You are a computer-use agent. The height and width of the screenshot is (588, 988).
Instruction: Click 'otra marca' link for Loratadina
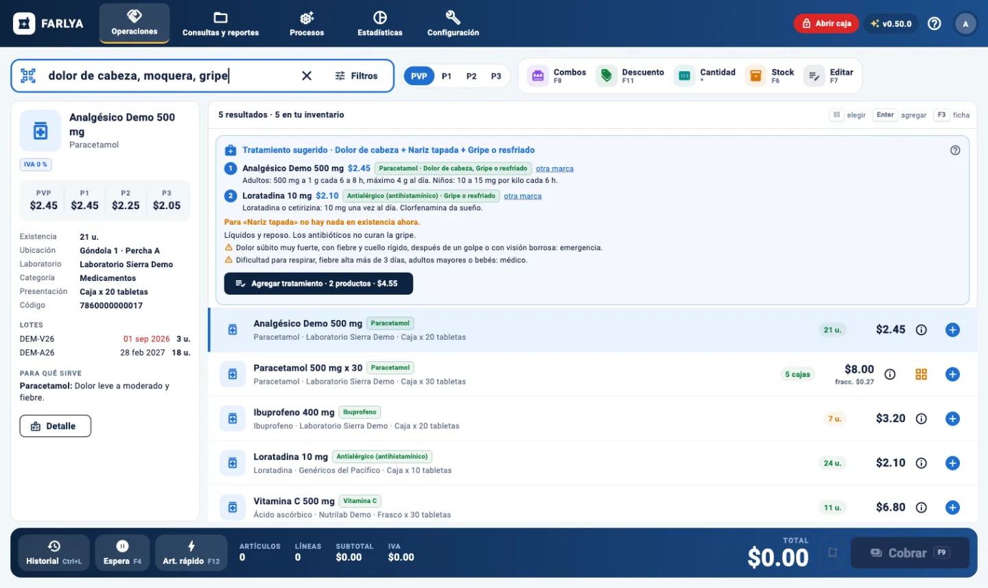tap(523, 196)
